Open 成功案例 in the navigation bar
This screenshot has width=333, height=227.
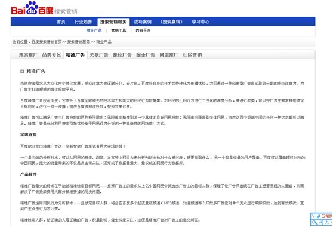(143, 22)
